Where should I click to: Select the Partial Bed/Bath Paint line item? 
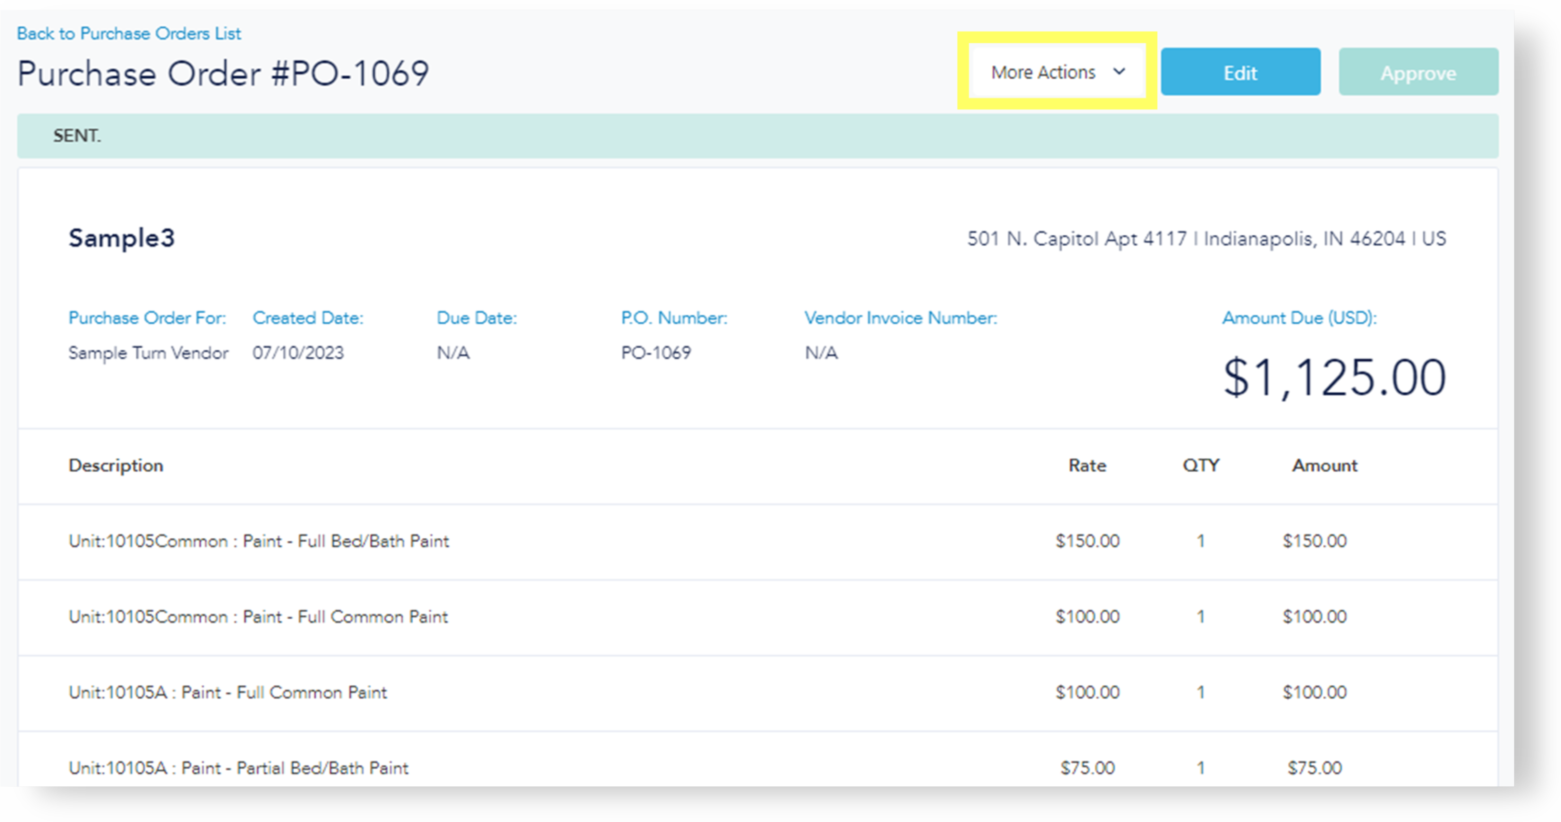(x=238, y=767)
